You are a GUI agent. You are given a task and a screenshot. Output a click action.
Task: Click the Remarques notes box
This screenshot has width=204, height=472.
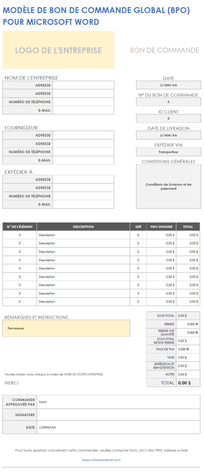pos(66,328)
